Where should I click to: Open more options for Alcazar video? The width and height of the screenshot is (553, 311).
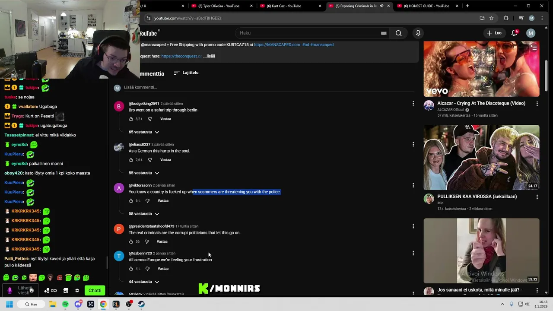click(x=537, y=104)
